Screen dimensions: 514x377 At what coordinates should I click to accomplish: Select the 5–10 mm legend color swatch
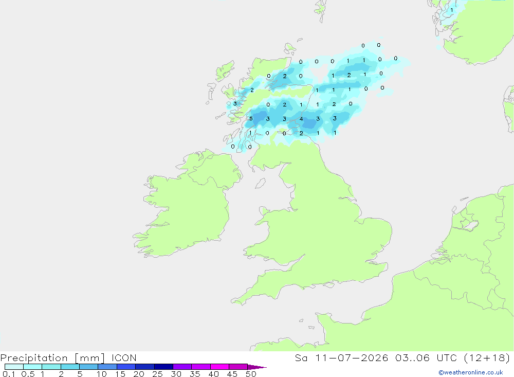(89, 367)
